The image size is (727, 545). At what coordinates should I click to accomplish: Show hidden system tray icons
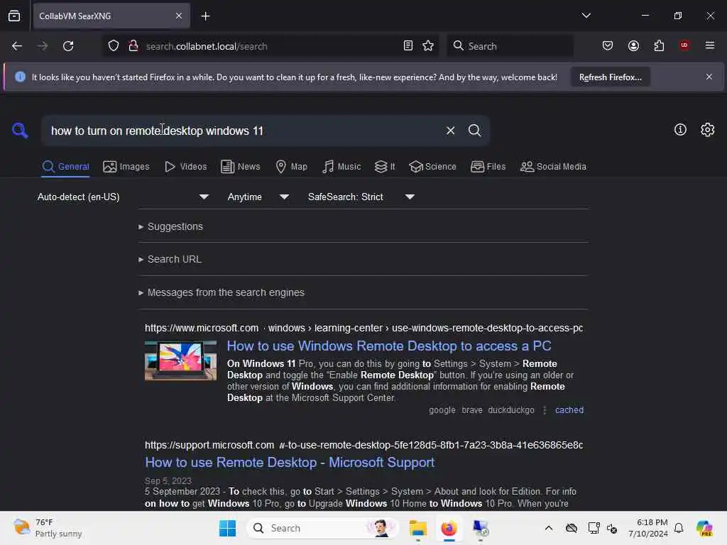(x=549, y=528)
